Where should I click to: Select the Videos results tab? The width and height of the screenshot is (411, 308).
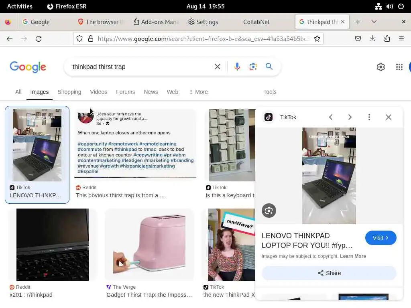pos(99,92)
